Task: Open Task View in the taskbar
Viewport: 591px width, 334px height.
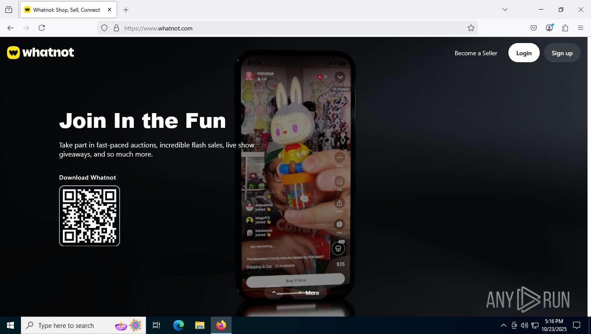Action: [156, 325]
